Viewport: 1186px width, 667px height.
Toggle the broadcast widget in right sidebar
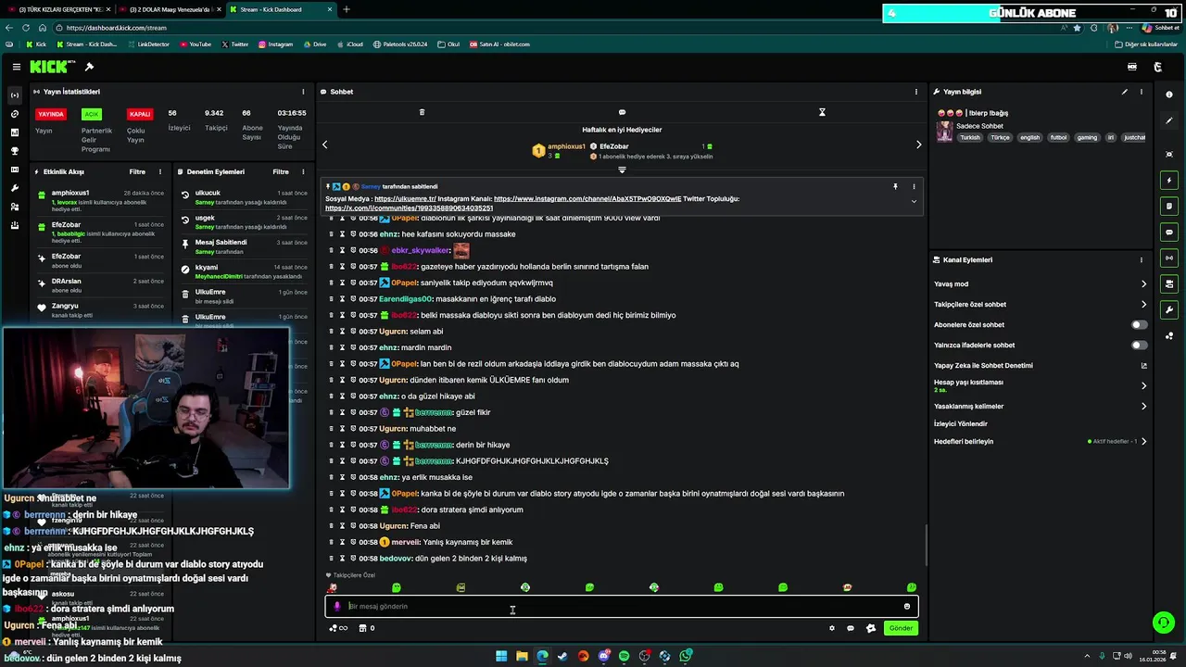click(x=1169, y=258)
